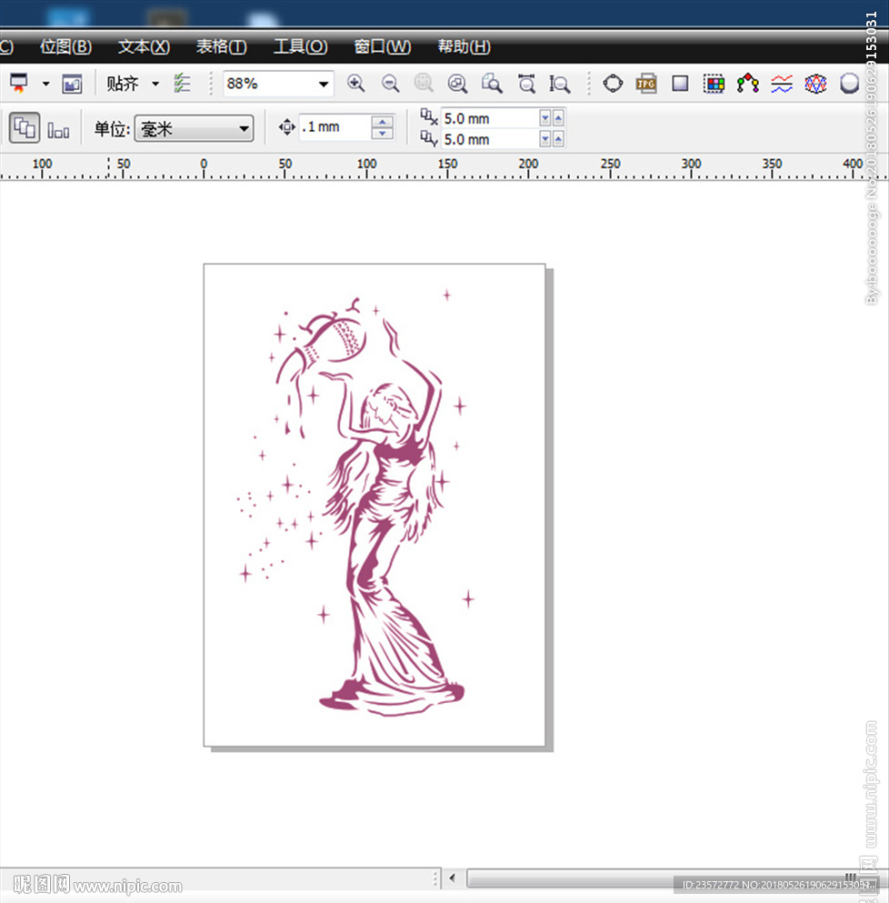Decrease nudge offset with the down arrow
Screen dimensions: 889x903
pos(383,134)
